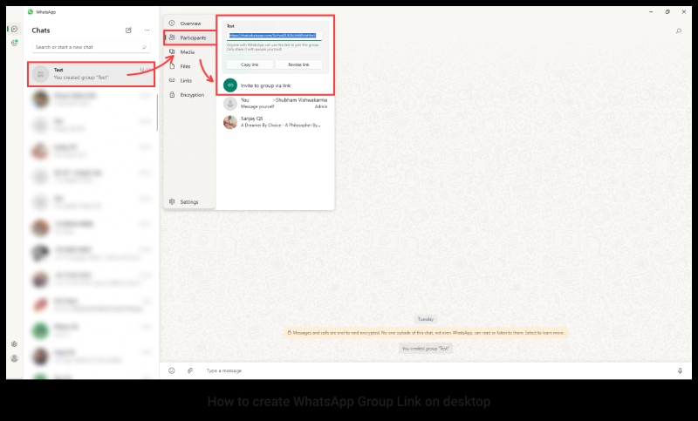Switch to the Media tab

pos(190,52)
